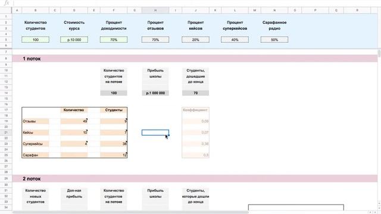Click the 'Сарафанное радио' label
This screenshot has width=381, height=214.
[274, 25]
